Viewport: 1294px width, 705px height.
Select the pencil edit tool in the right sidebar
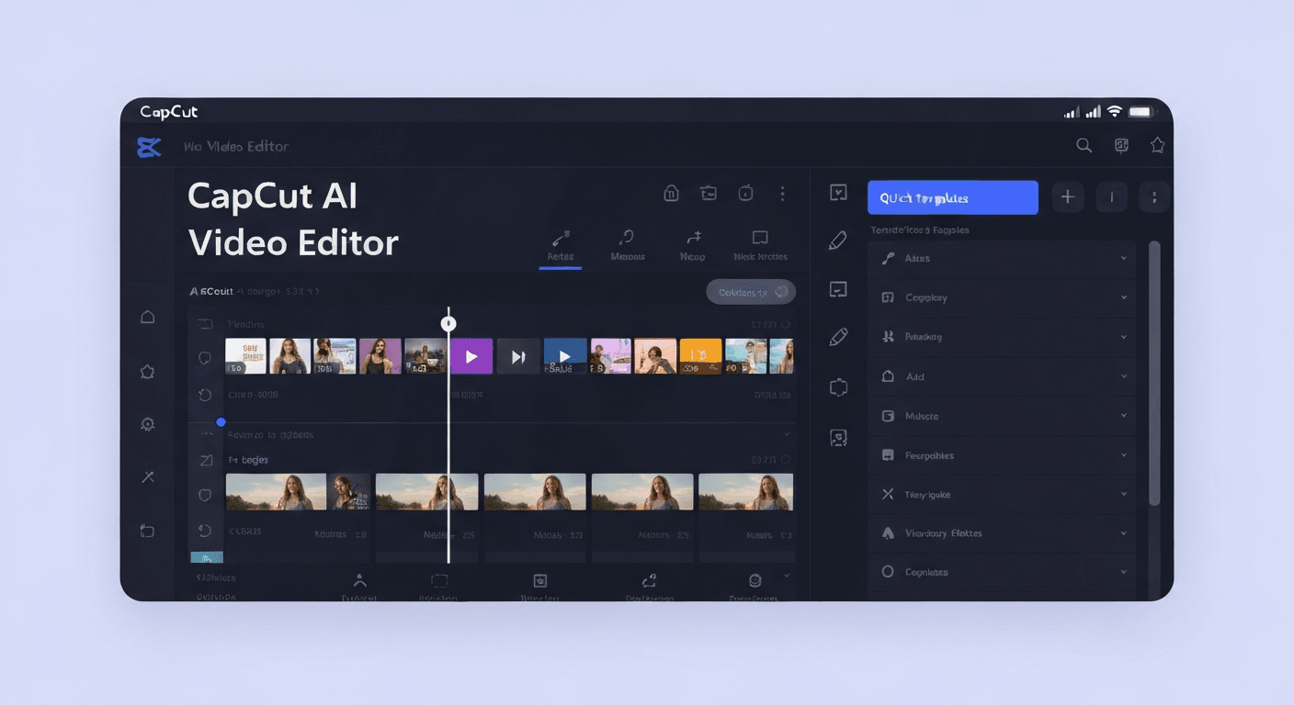[x=837, y=240]
